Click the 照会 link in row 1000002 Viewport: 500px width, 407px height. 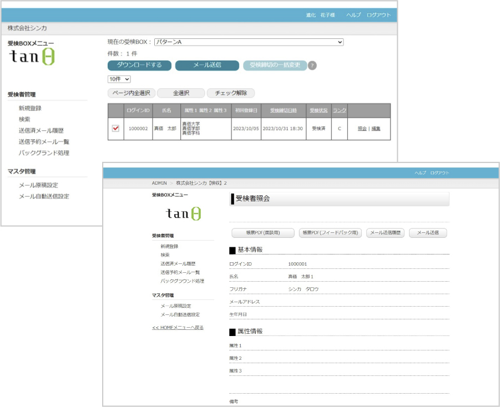pyautogui.click(x=362, y=129)
